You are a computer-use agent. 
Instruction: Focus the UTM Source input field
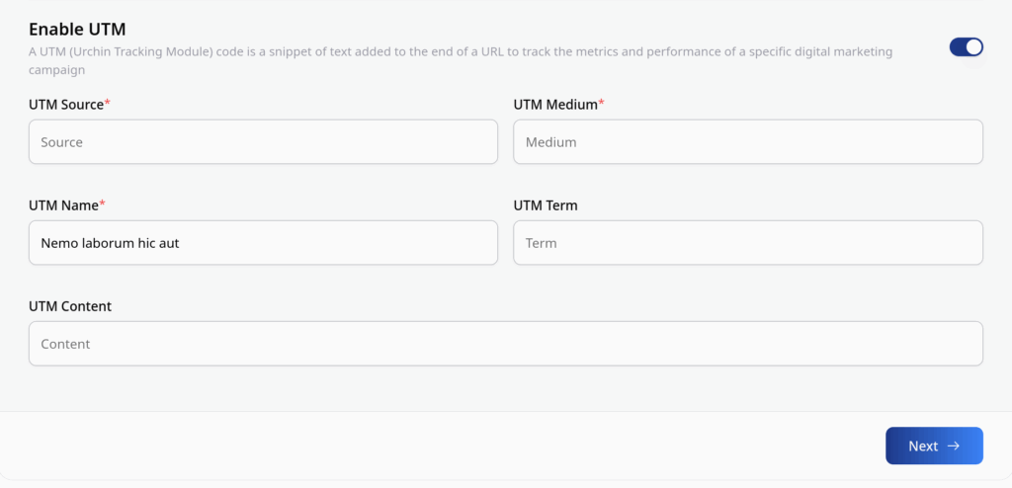(263, 142)
